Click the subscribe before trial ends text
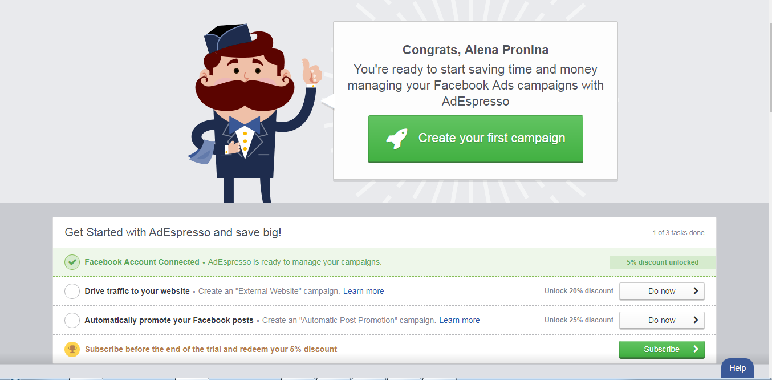Viewport: 772px width, 380px height. click(x=211, y=349)
